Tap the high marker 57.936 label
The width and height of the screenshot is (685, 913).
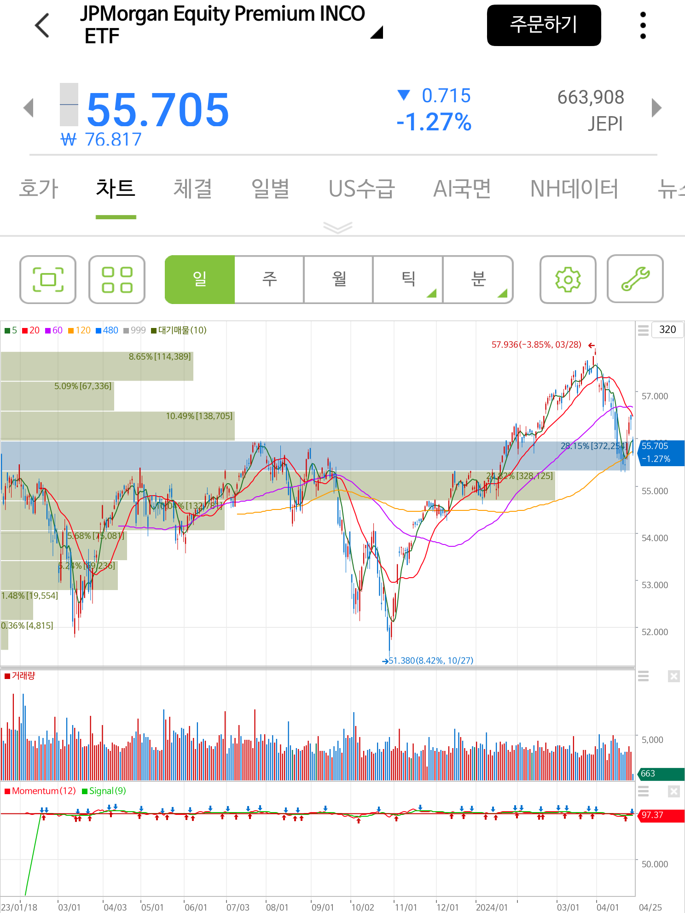(x=536, y=345)
